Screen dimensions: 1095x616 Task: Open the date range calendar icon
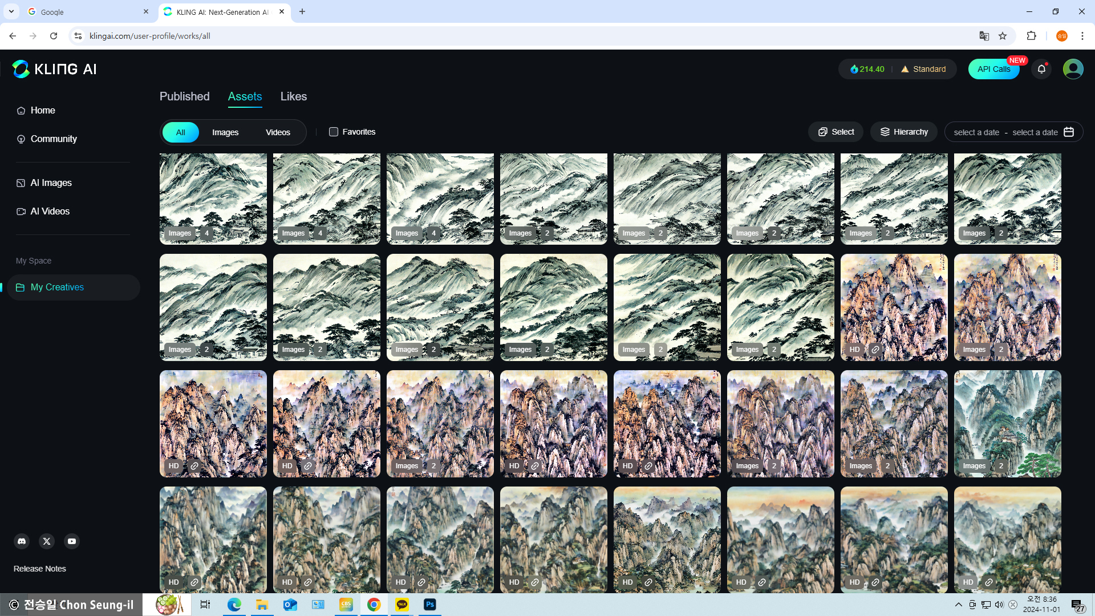coord(1069,132)
